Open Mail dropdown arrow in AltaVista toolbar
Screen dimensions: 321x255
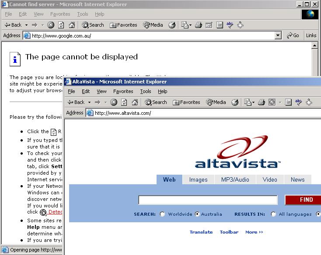tap(254, 102)
